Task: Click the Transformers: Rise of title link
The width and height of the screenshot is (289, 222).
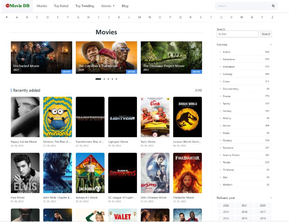Action: 90,142
